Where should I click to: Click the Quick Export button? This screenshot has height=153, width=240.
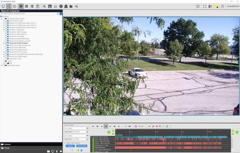pyautogui.click(x=82, y=146)
